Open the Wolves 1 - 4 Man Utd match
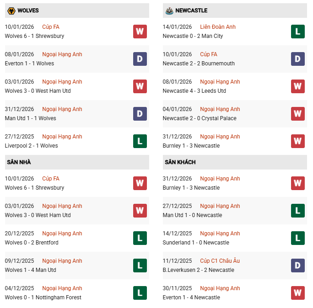Screen dimensions: 313x308 pyautogui.click(x=31, y=270)
